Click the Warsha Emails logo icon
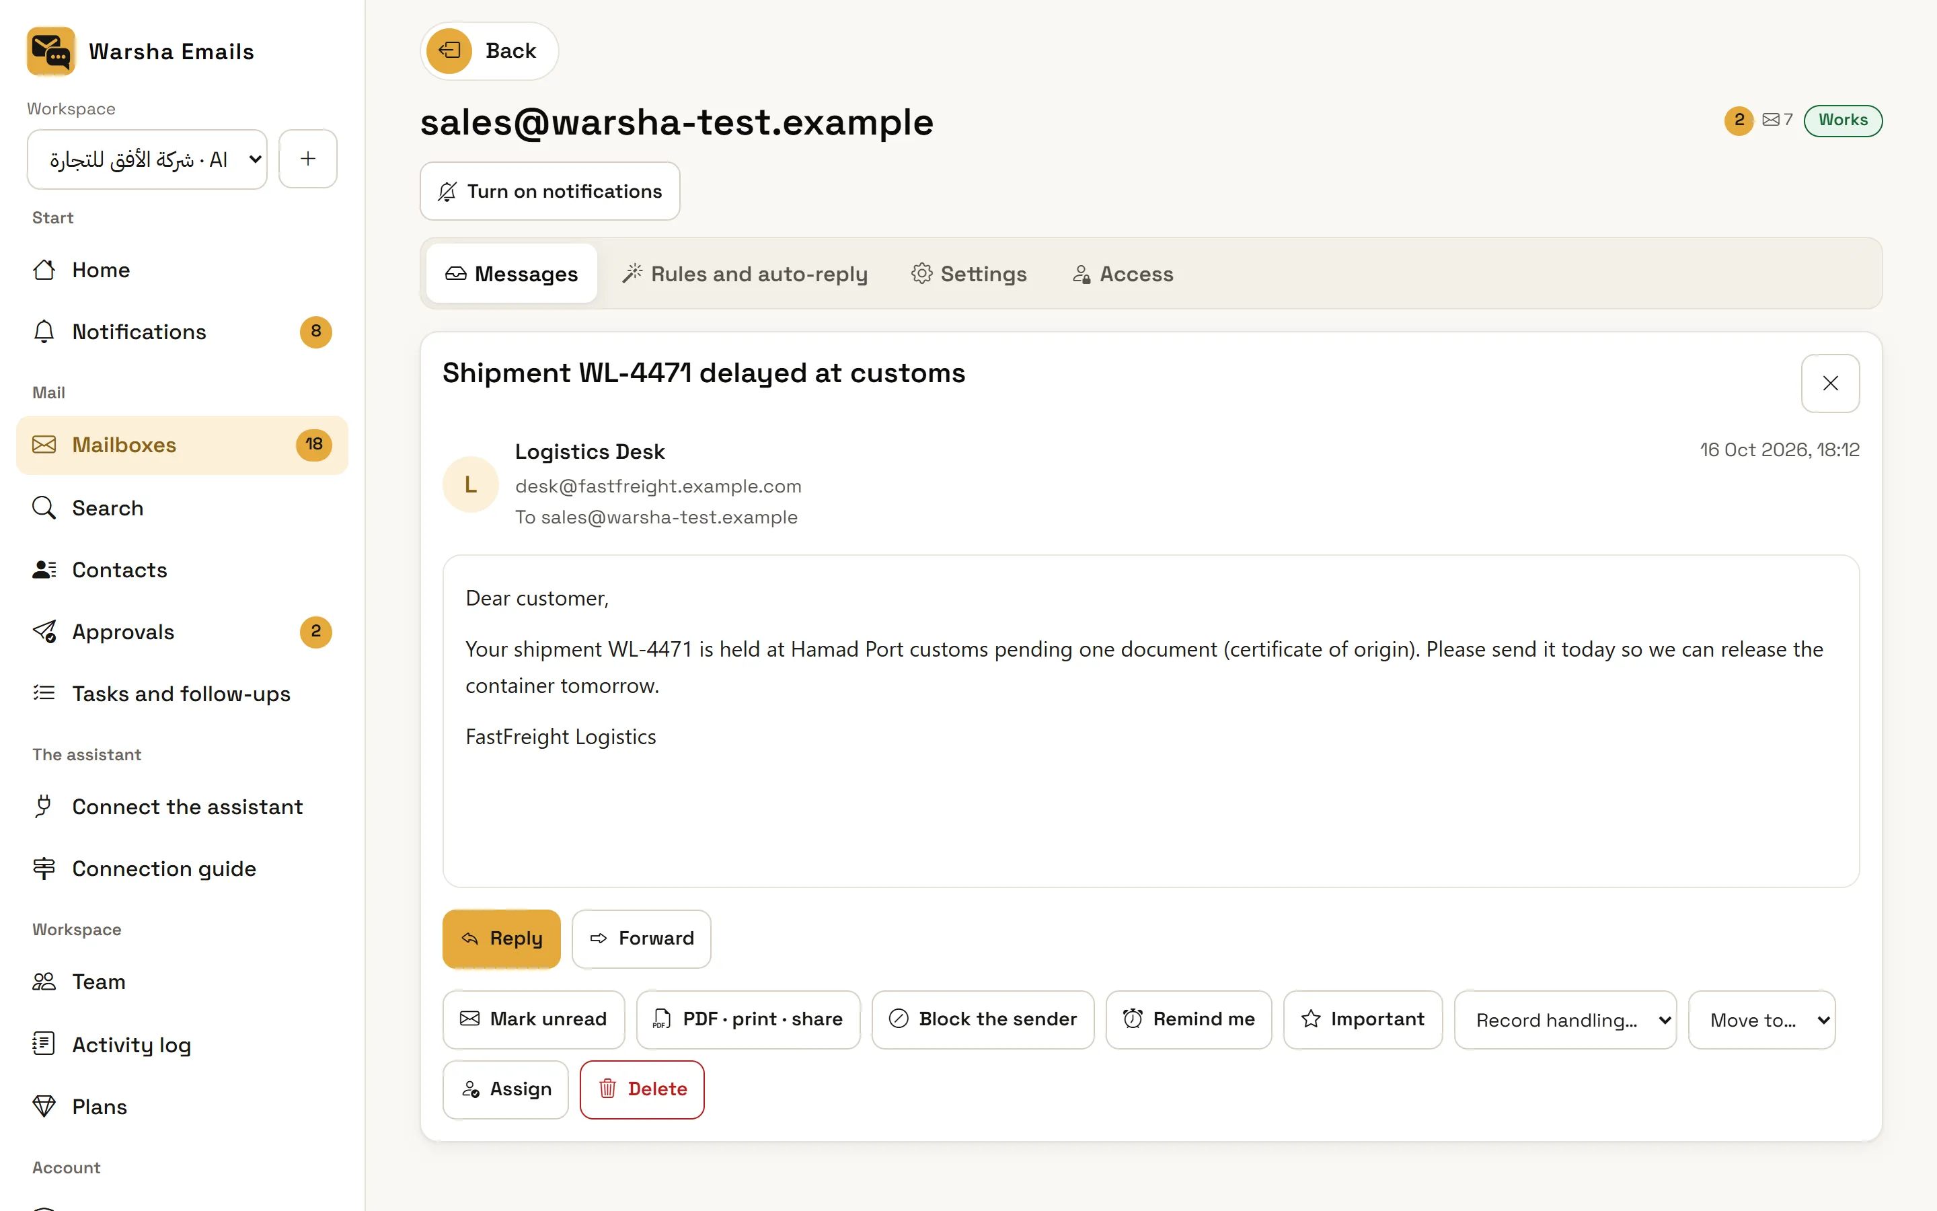This screenshot has height=1211, width=1937. click(x=51, y=51)
